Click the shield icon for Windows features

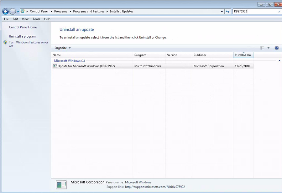tap(5, 43)
